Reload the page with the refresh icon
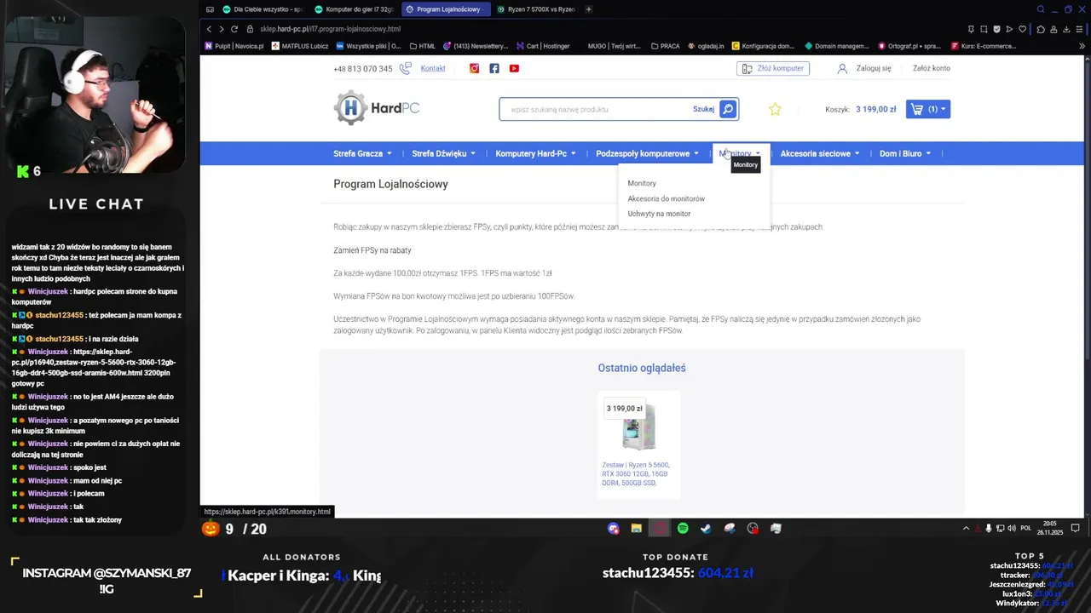 (234, 29)
